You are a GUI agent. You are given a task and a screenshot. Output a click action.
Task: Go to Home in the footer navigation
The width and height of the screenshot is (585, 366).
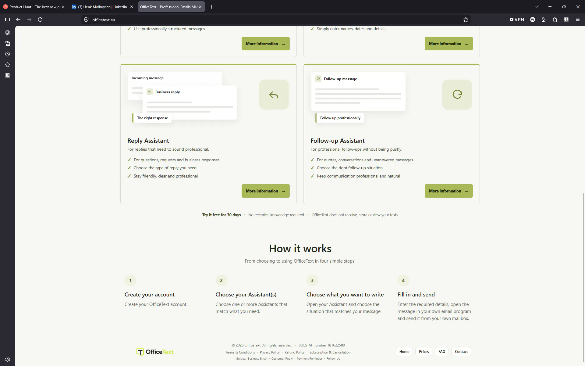[x=404, y=352]
